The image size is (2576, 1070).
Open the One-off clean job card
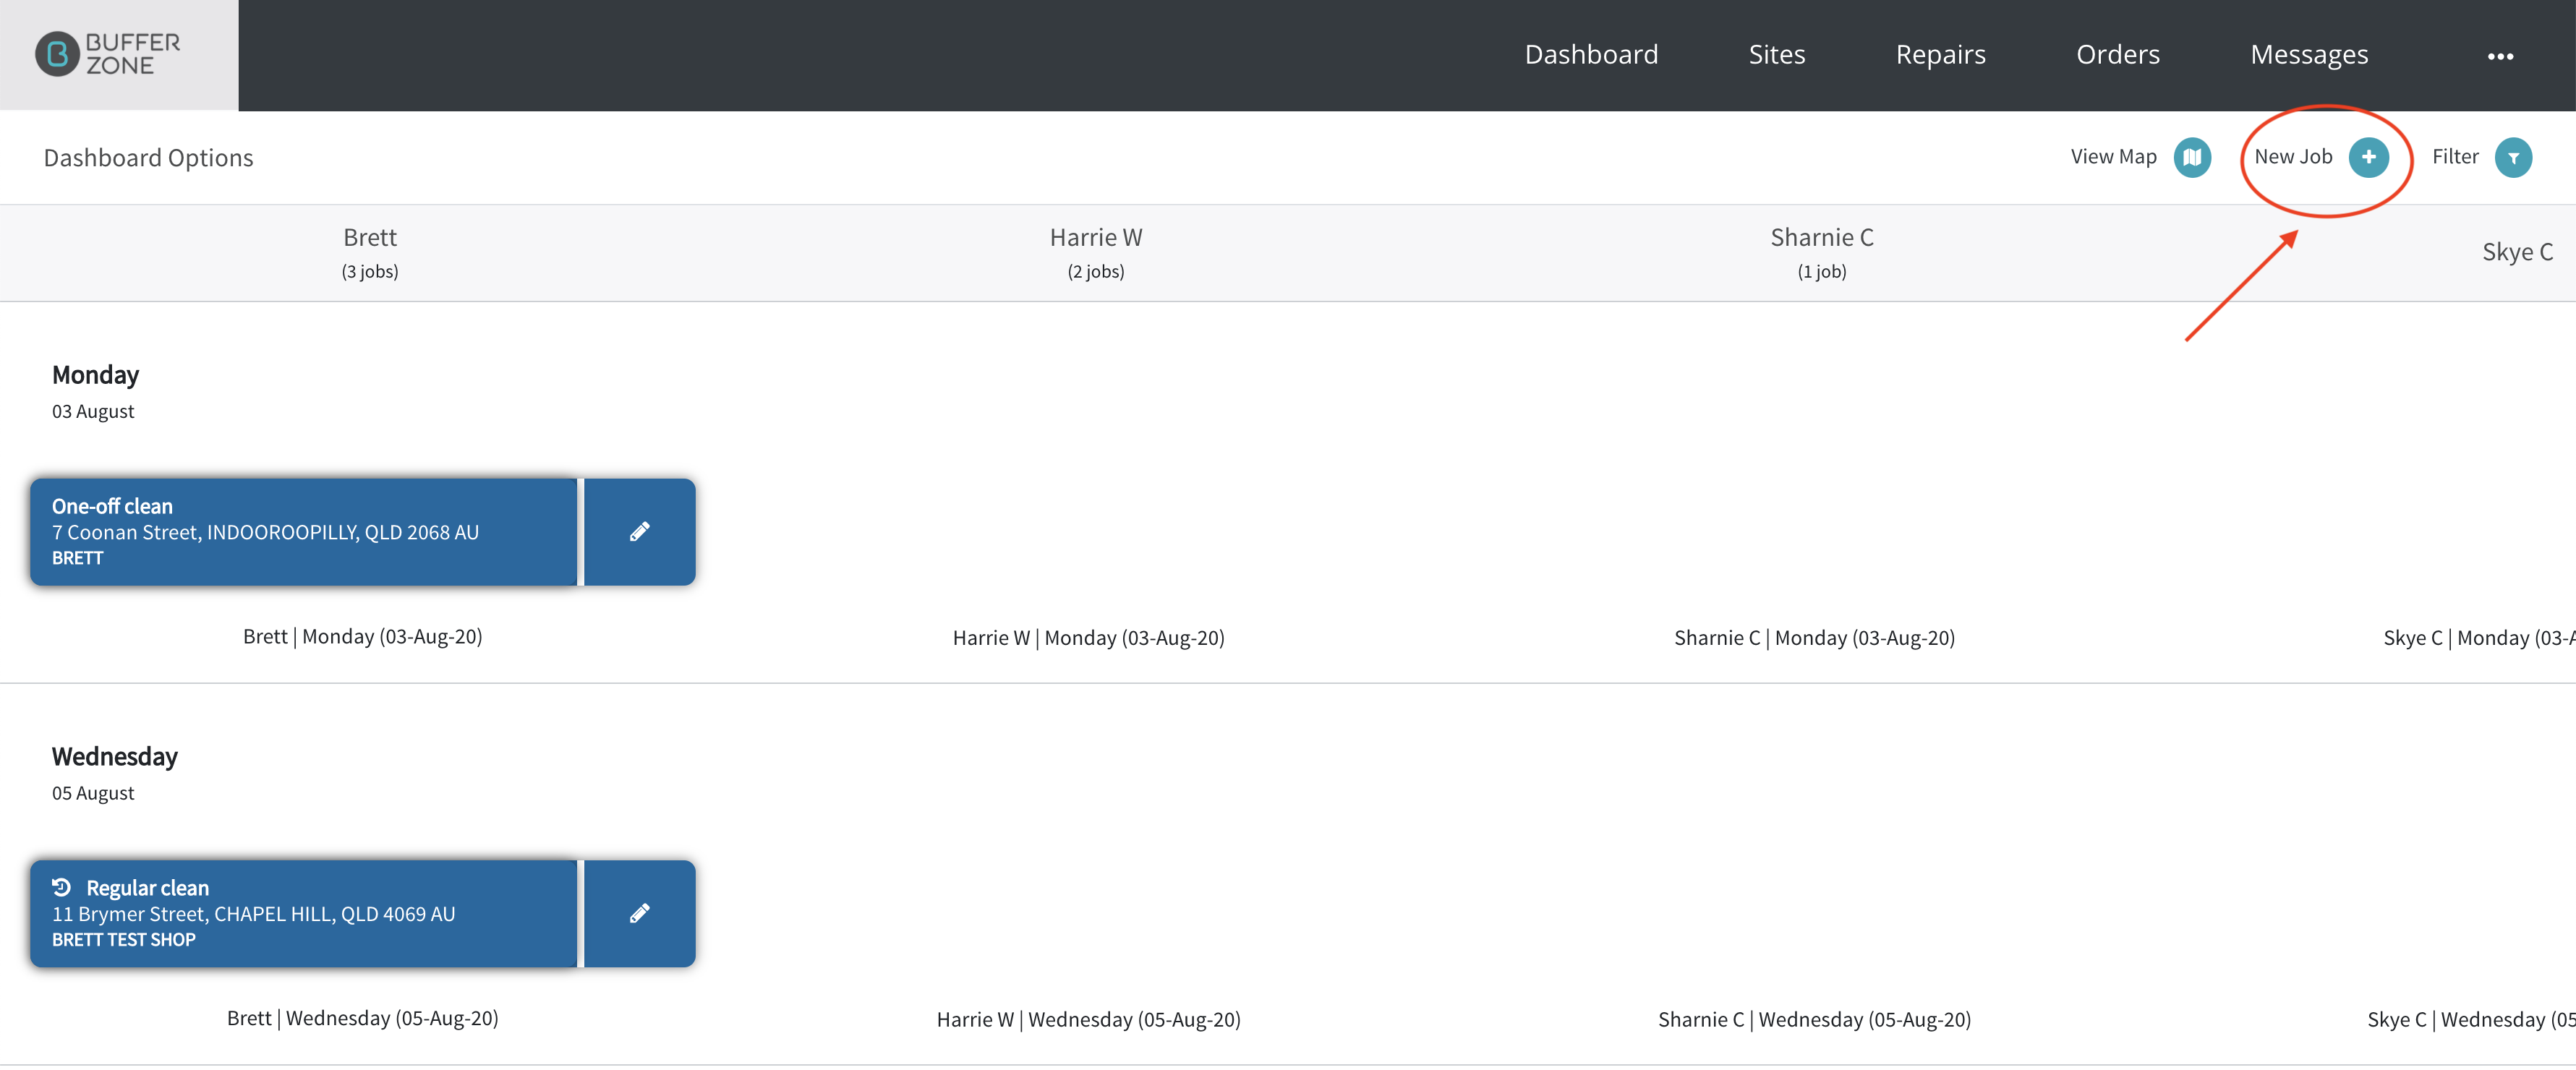click(x=304, y=532)
